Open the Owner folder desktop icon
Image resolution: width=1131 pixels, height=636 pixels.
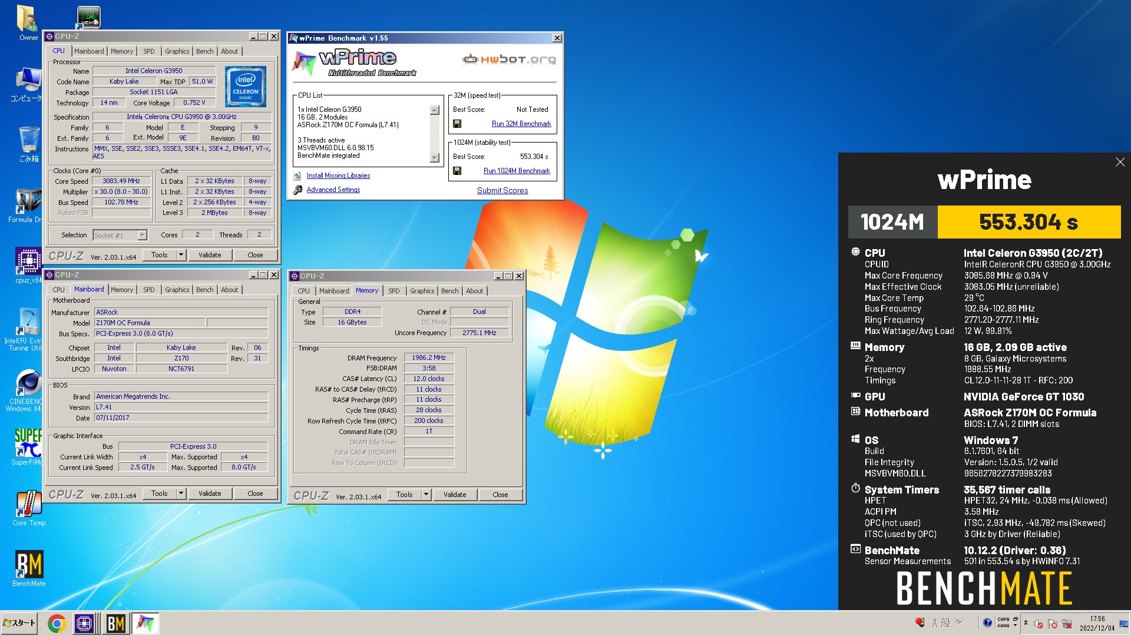point(28,22)
